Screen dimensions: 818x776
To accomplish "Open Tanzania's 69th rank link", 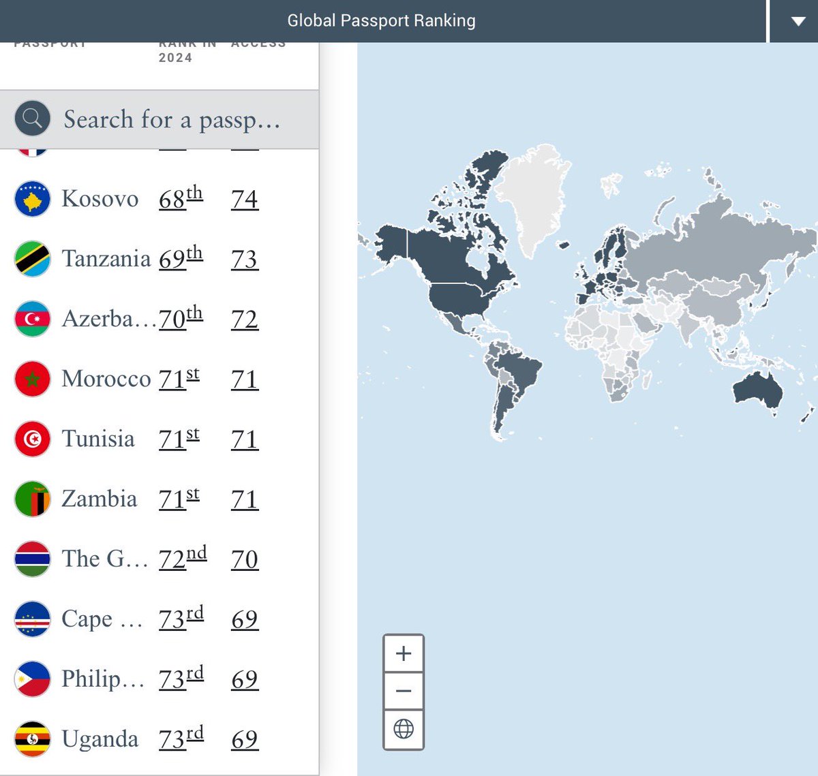I will click(181, 258).
